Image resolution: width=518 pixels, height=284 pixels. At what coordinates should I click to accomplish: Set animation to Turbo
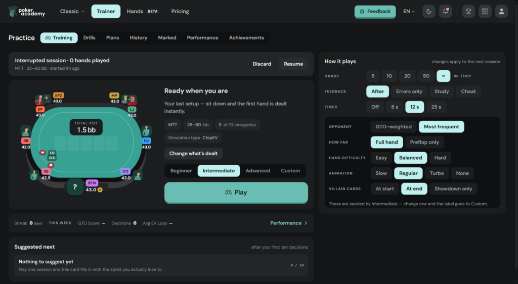pos(437,173)
